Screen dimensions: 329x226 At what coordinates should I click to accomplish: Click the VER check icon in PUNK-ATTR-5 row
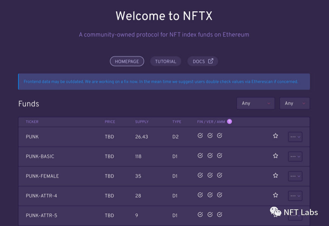(x=210, y=215)
